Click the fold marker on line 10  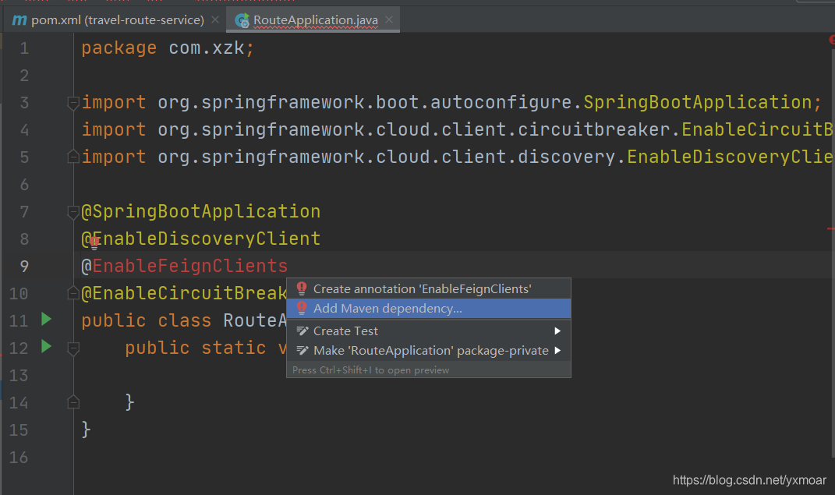click(x=73, y=293)
